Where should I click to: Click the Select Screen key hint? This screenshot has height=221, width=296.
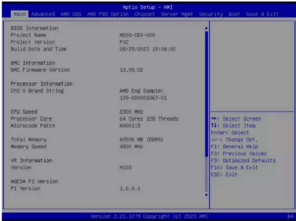pos(236,119)
